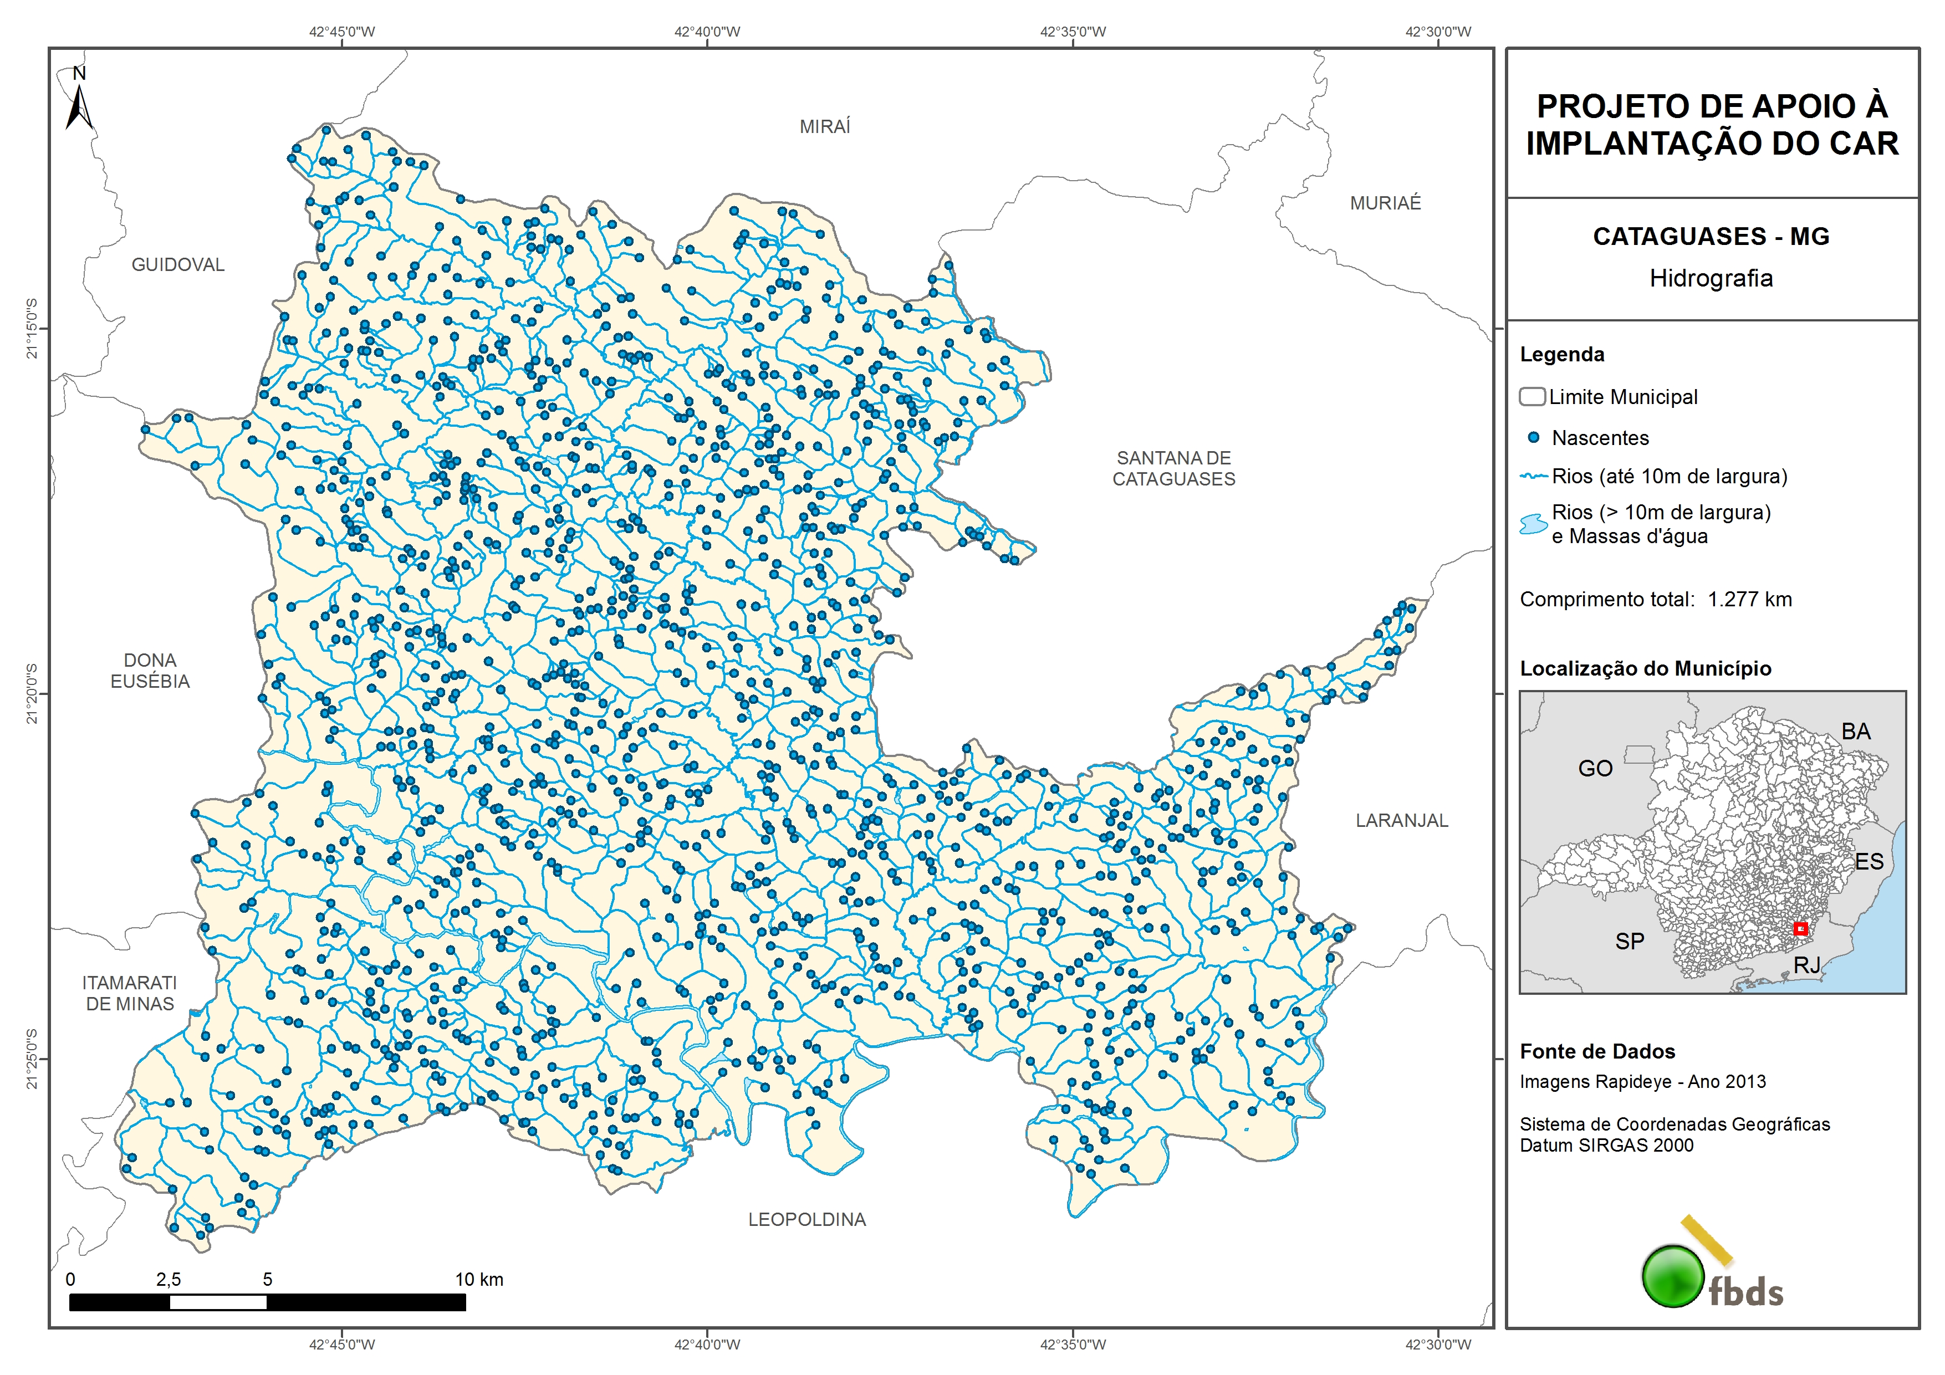This screenshot has width=1945, height=1375.
Task: Click the GUIDOVAL municipality label
Action: 178,265
